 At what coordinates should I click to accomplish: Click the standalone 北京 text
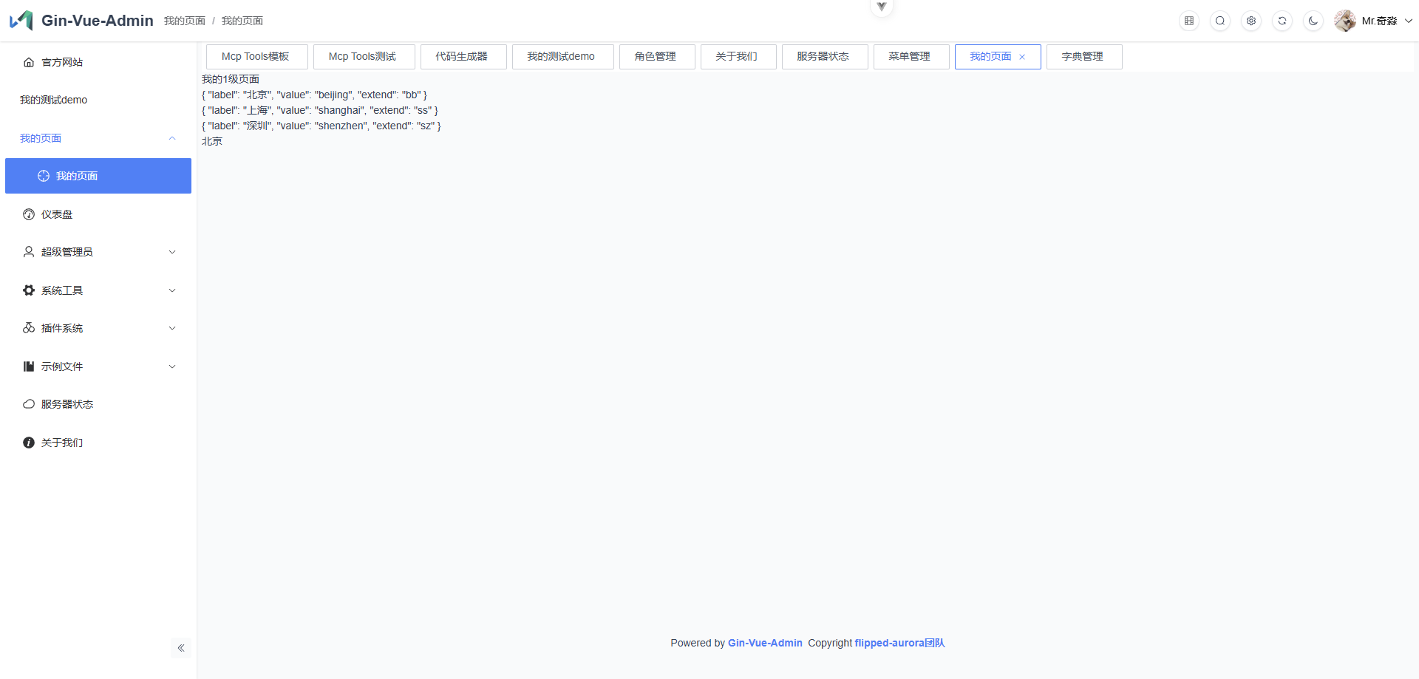click(x=212, y=141)
